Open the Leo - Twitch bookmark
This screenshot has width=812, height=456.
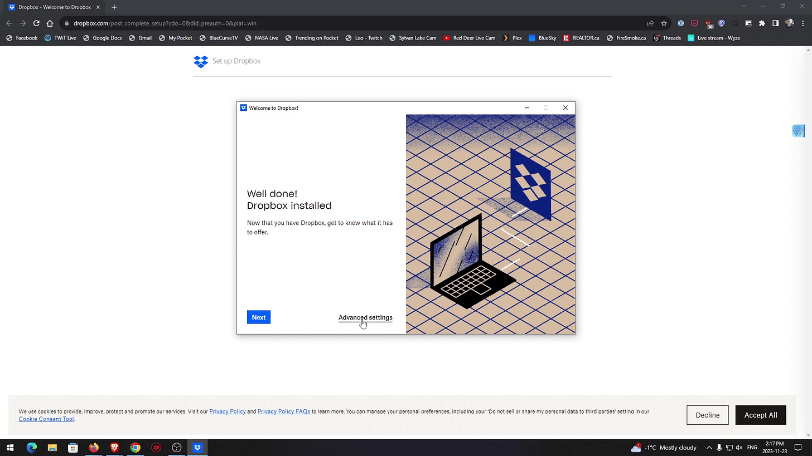pyautogui.click(x=364, y=38)
